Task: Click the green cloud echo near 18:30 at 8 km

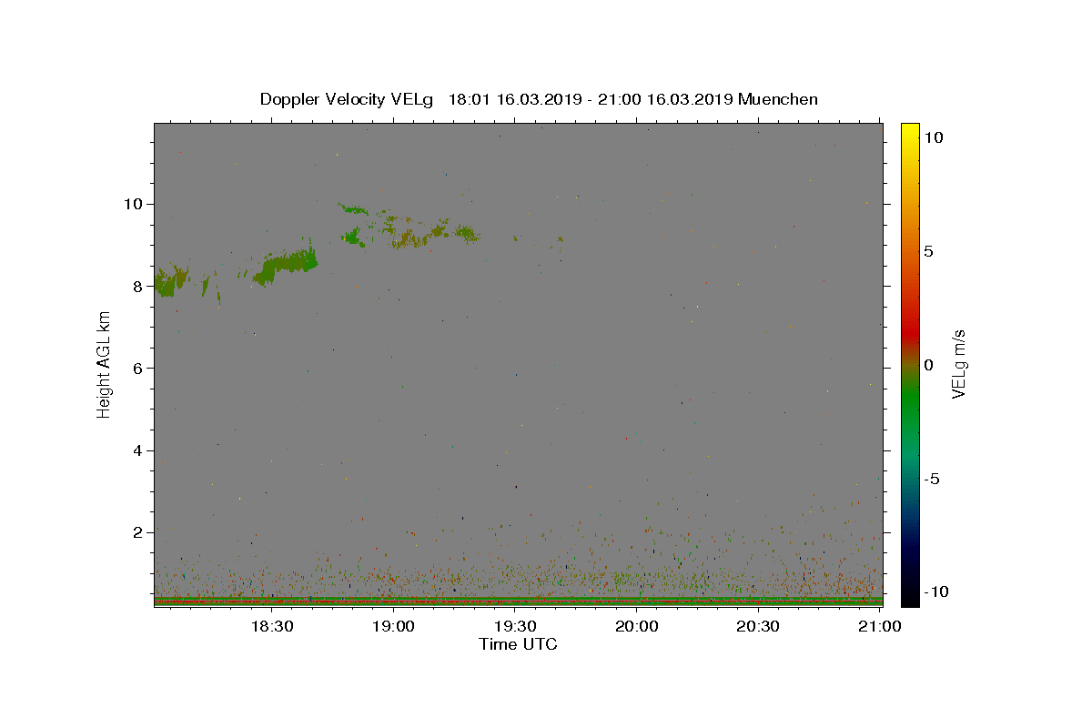Action: [x=286, y=266]
